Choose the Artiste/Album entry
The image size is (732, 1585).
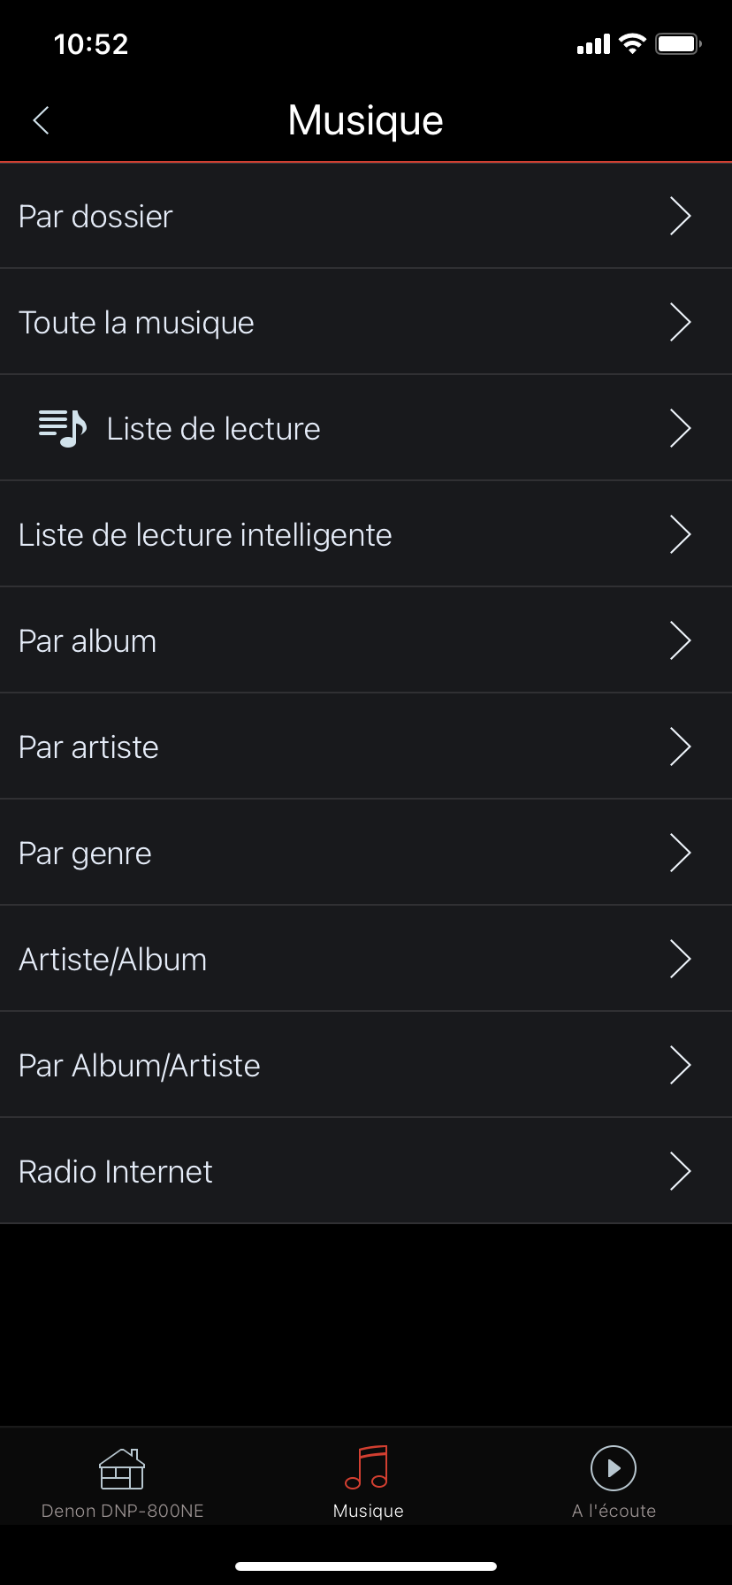pyautogui.click(x=113, y=960)
